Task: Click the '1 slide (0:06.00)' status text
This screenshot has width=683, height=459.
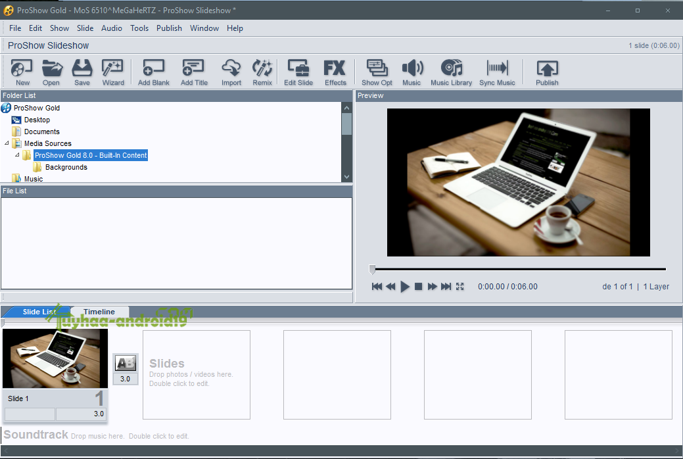Action: click(x=654, y=45)
